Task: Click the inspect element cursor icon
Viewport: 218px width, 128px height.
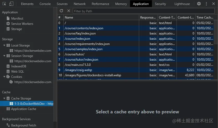Action: point(4,4)
